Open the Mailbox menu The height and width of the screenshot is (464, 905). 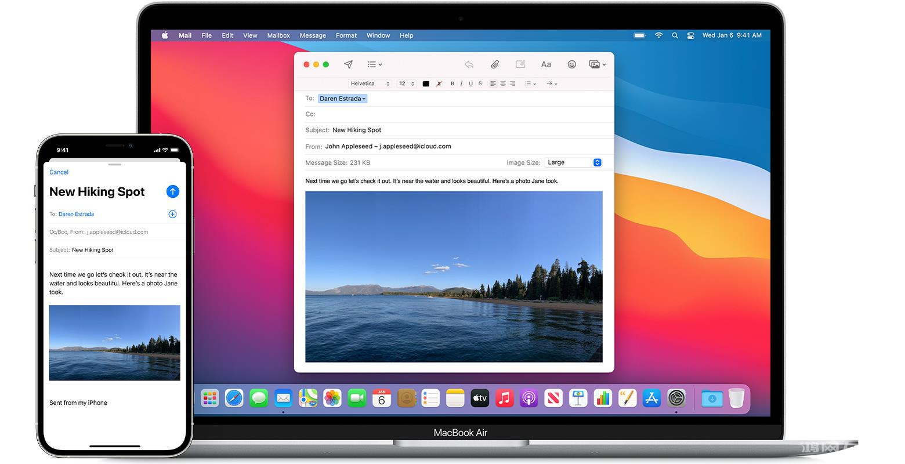pyautogui.click(x=278, y=35)
